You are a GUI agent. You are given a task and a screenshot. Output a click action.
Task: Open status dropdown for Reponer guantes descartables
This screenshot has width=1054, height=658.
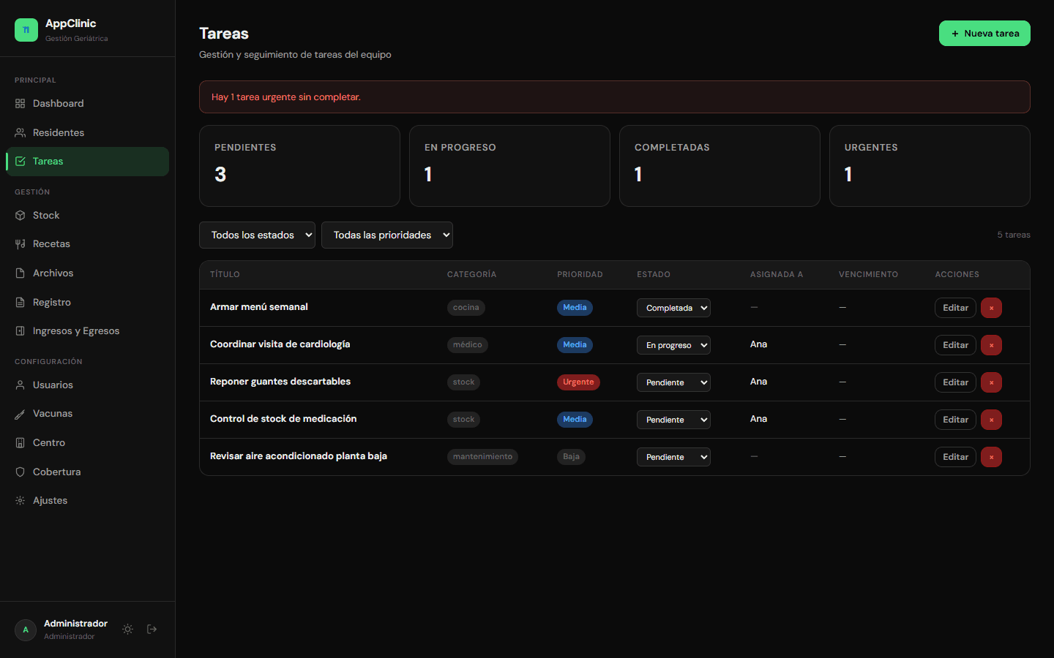coord(673,382)
